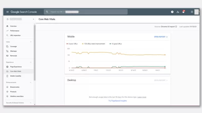This screenshot has height=113, width=202.
Task: Click the Breadcrumbs layers icon
Action: click(7, 87)
